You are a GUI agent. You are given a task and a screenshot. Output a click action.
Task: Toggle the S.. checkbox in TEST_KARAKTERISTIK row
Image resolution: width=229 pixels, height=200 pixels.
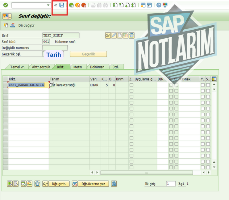pos(208,85)
